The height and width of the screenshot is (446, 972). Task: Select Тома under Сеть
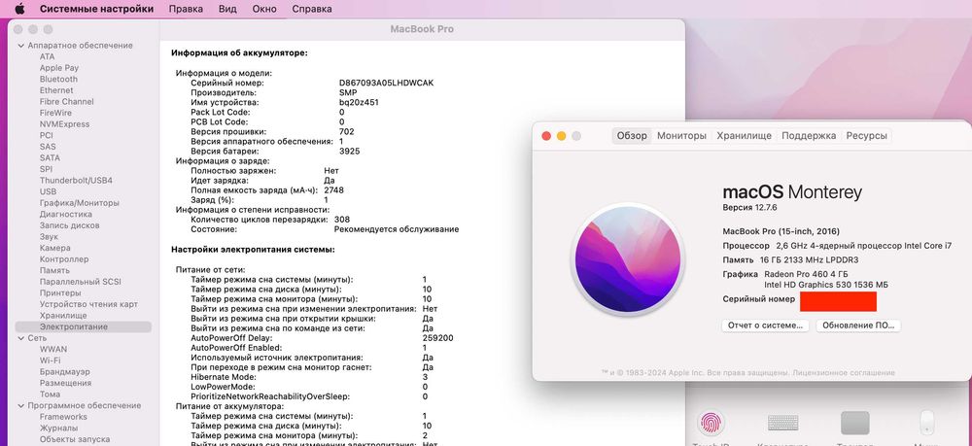pyautogui.click(x=51, y=394)
